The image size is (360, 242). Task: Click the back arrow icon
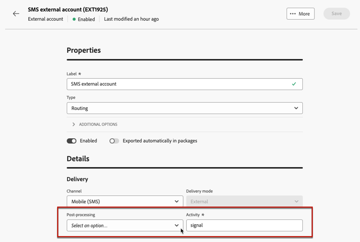pyautogui.click(x=16, y=14)
